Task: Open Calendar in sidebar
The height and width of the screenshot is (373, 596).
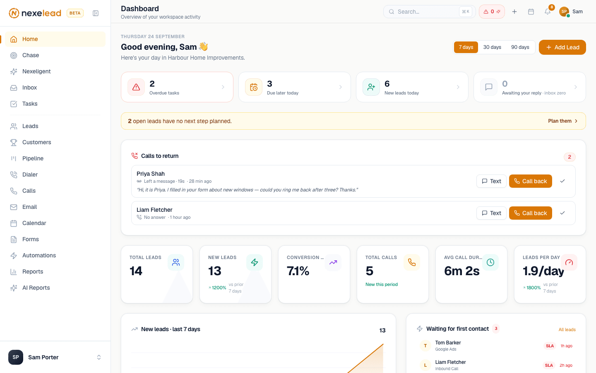Action: coord(55,223)
